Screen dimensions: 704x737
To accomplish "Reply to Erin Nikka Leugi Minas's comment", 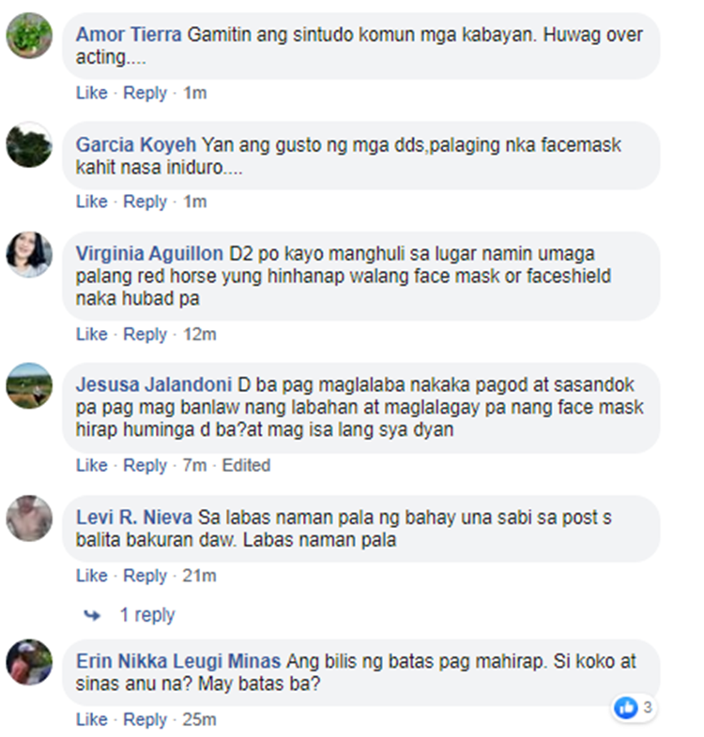I will coord(145,719).
